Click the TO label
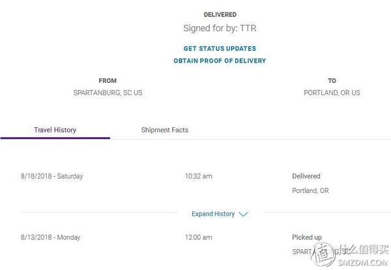 point(332,81)
